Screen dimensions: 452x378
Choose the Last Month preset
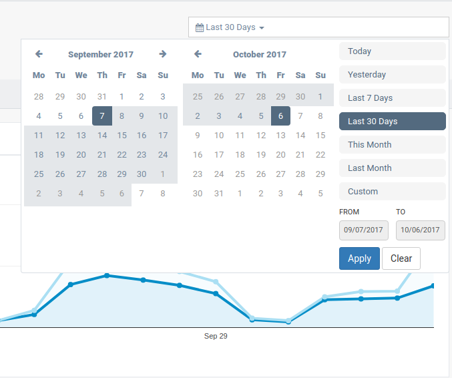[x=393, y=168]
